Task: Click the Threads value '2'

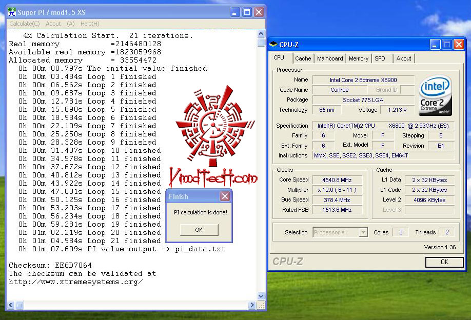Action: click(x=447, y=232)
